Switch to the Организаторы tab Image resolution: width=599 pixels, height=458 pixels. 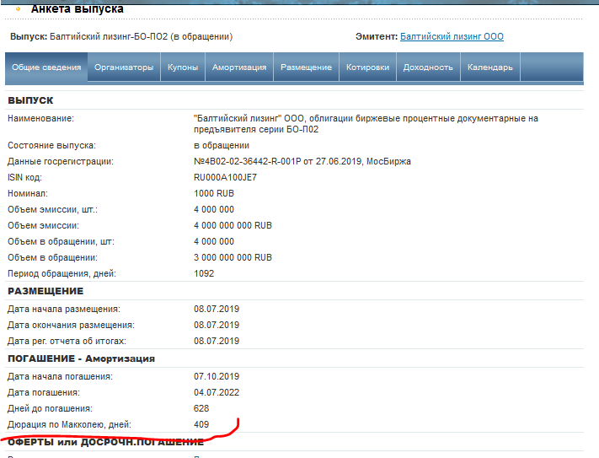tap(124, 67)
